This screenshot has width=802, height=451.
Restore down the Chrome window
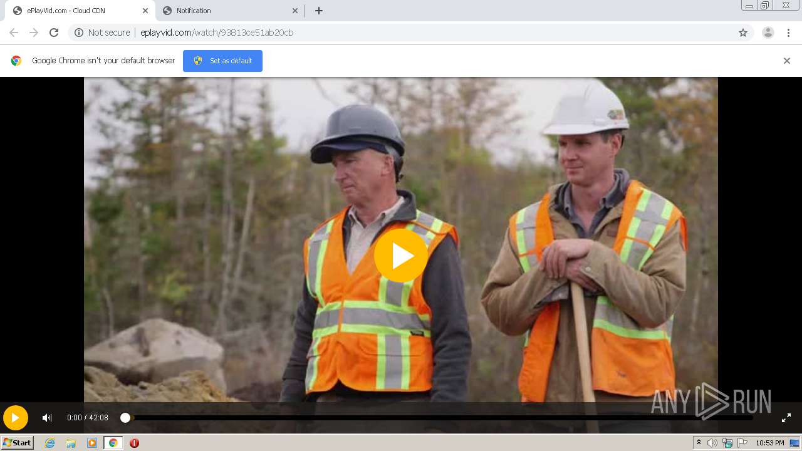[x=765, y=6]
